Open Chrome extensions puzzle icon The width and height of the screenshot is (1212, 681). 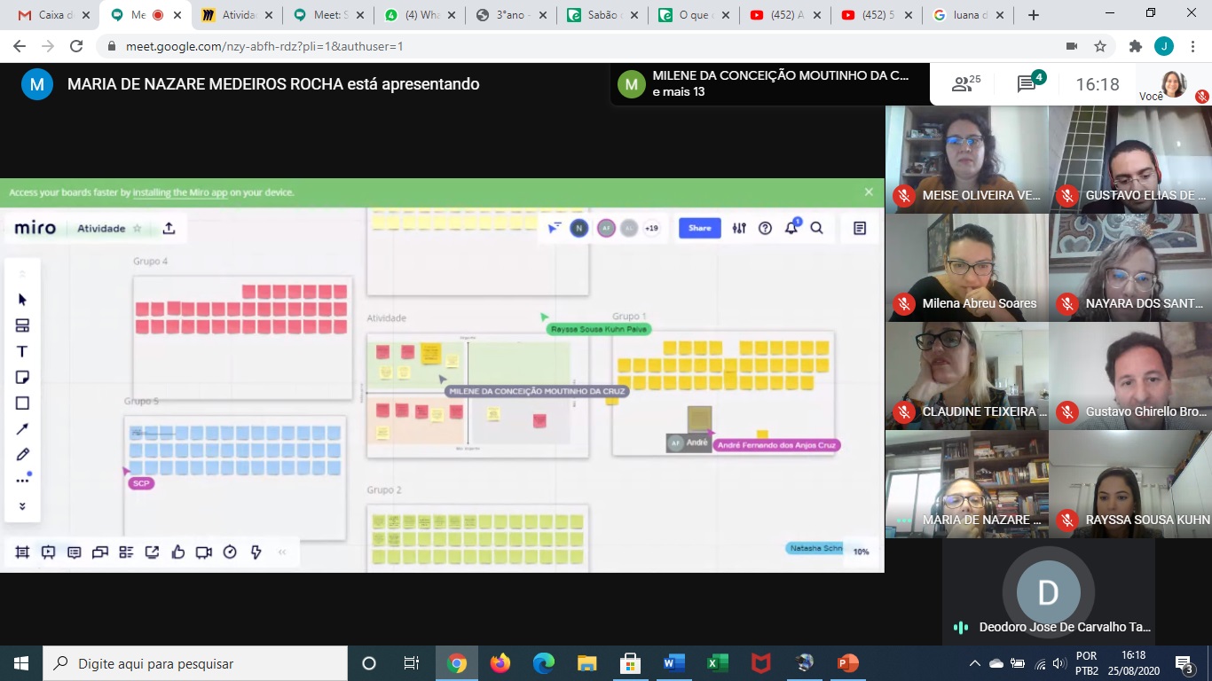coord(1135,47)
